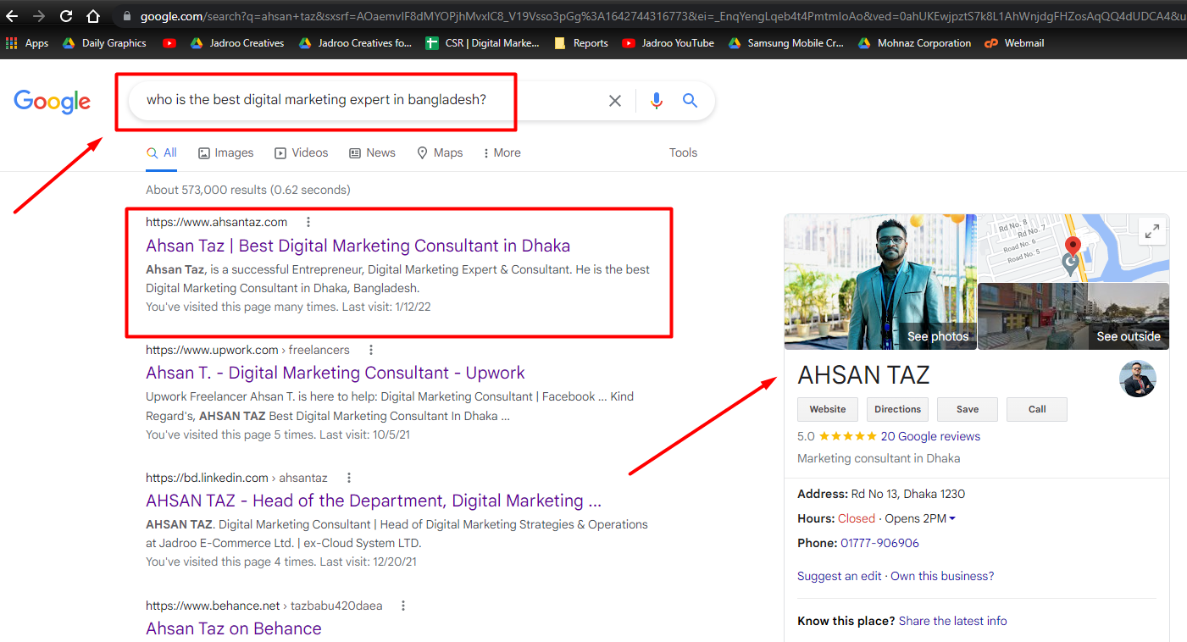Reload the page with refresh icon
The width and height of the screenshot is (1187, 642).
click(65, 16)
